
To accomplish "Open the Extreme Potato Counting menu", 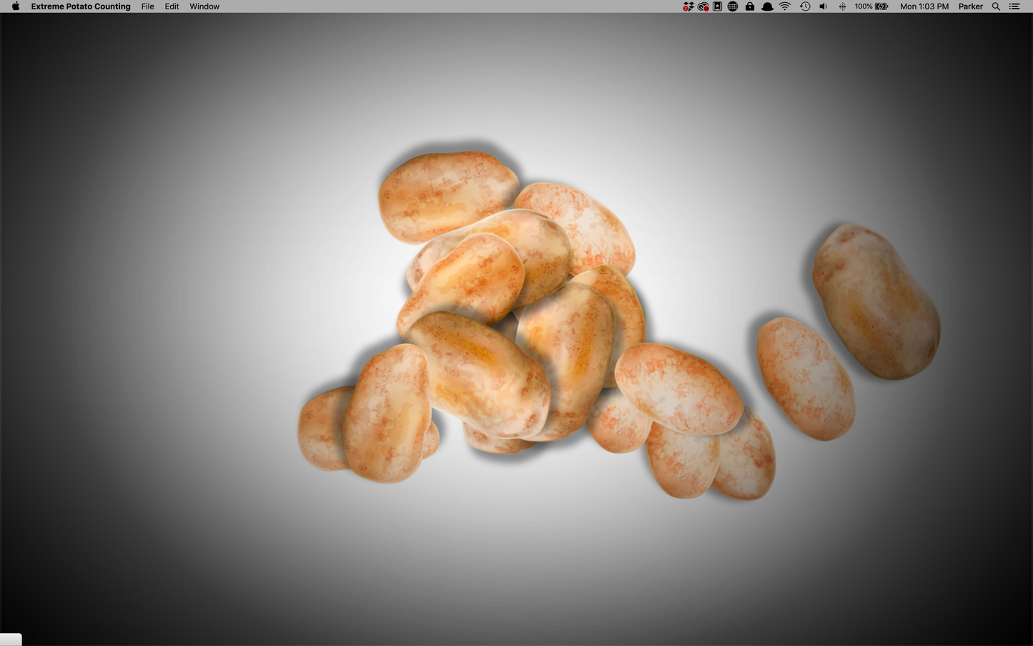I will [x=80, y=6].
